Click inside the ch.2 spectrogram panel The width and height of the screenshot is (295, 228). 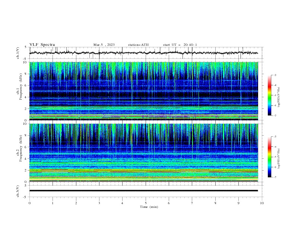click(144, 153)
